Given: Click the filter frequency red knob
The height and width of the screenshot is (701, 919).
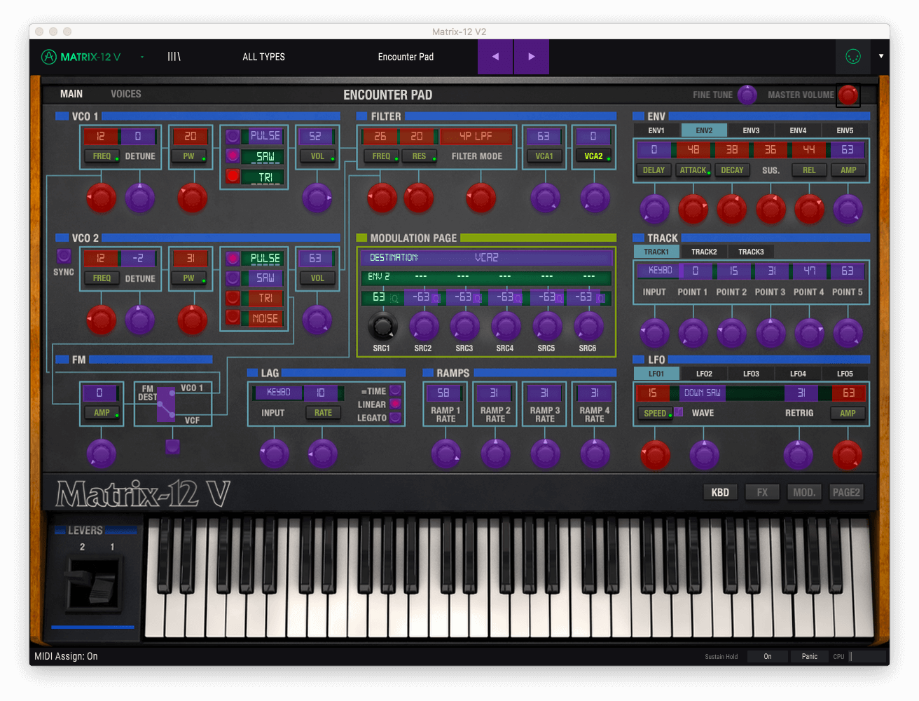Looking at the screenshot, I should (x=382, y=198).
